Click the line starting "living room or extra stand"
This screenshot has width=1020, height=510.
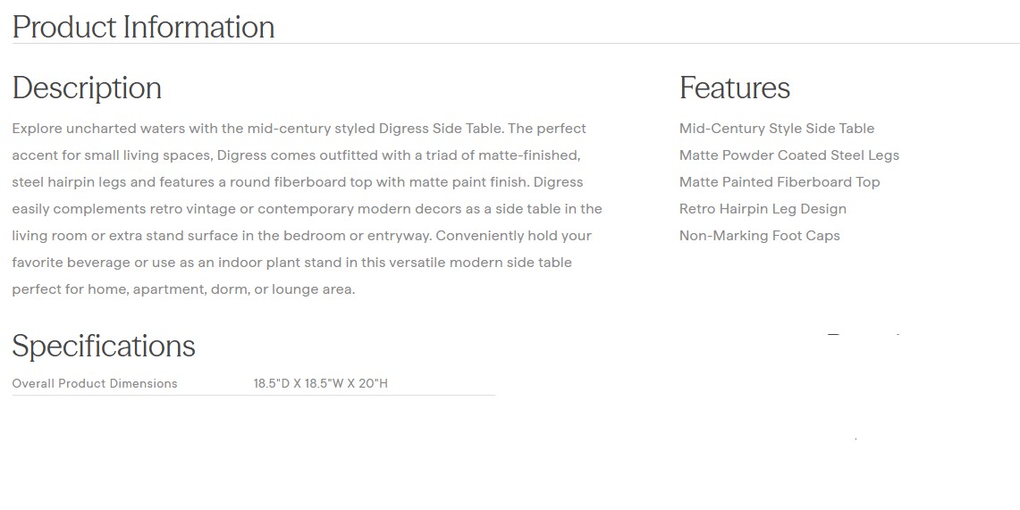coord(301,236)
